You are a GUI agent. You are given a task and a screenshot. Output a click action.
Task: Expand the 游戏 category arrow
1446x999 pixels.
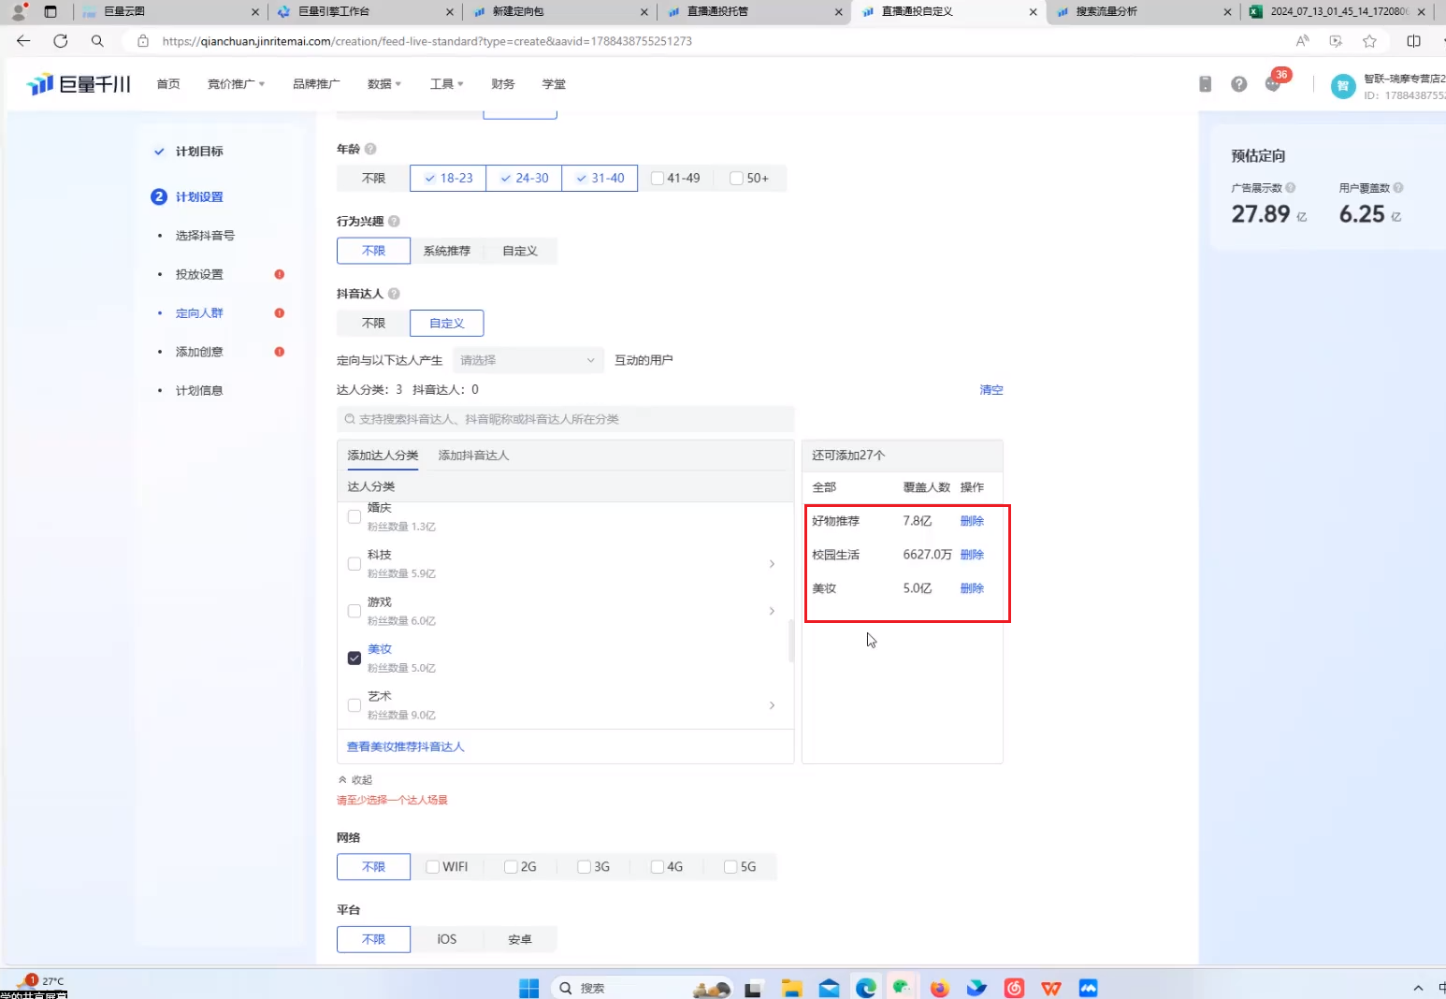click(x=772, y=611)
